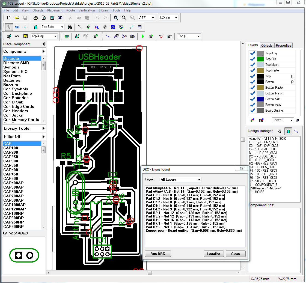
Task: Select the gray mounting hole tool
Action: click(x=105, y=27)
